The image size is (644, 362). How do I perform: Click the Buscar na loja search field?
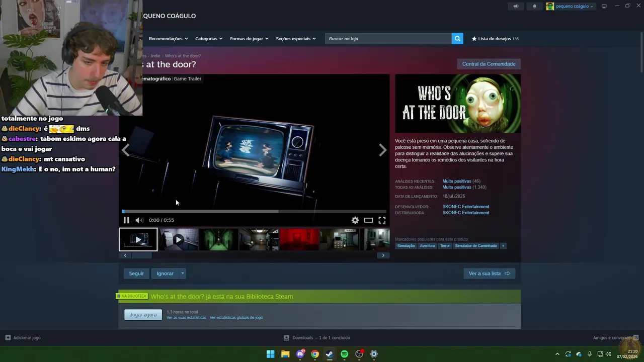point(388,39)
